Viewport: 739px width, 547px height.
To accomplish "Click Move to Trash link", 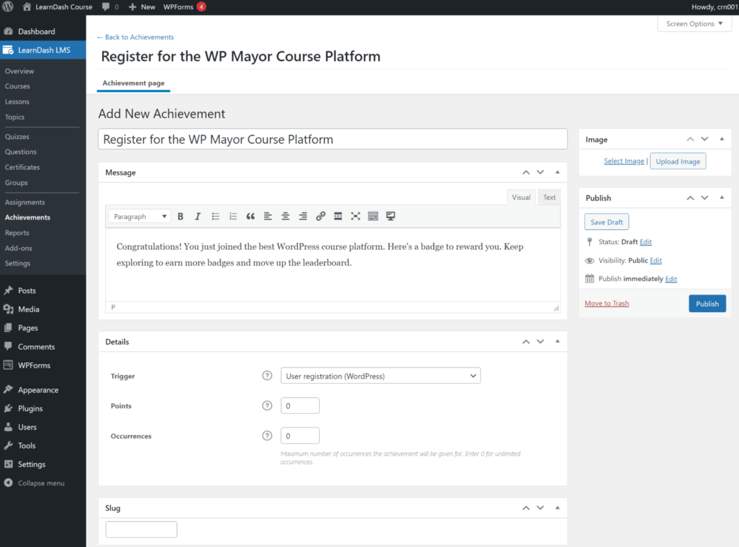I will coord(607,303).
